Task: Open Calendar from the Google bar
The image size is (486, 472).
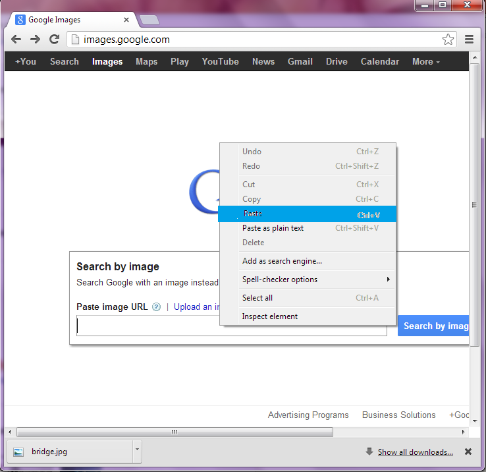Action: pos(380,61)
